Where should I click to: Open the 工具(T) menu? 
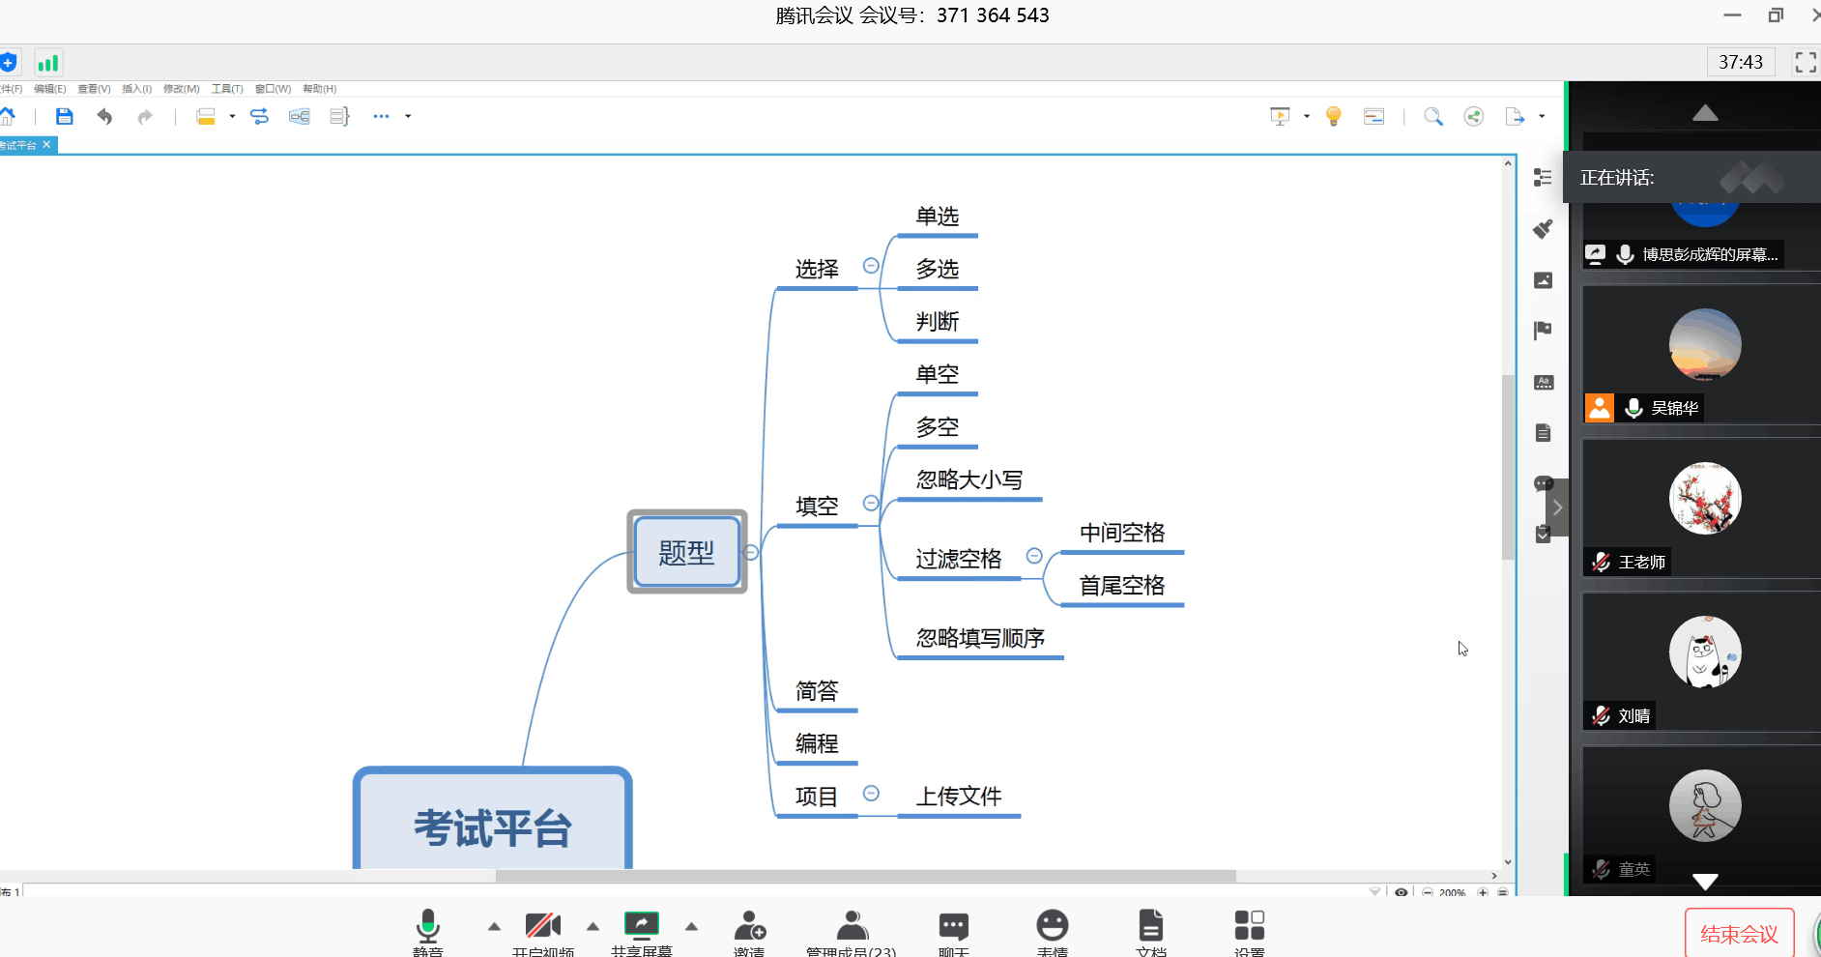coord(227,89)
